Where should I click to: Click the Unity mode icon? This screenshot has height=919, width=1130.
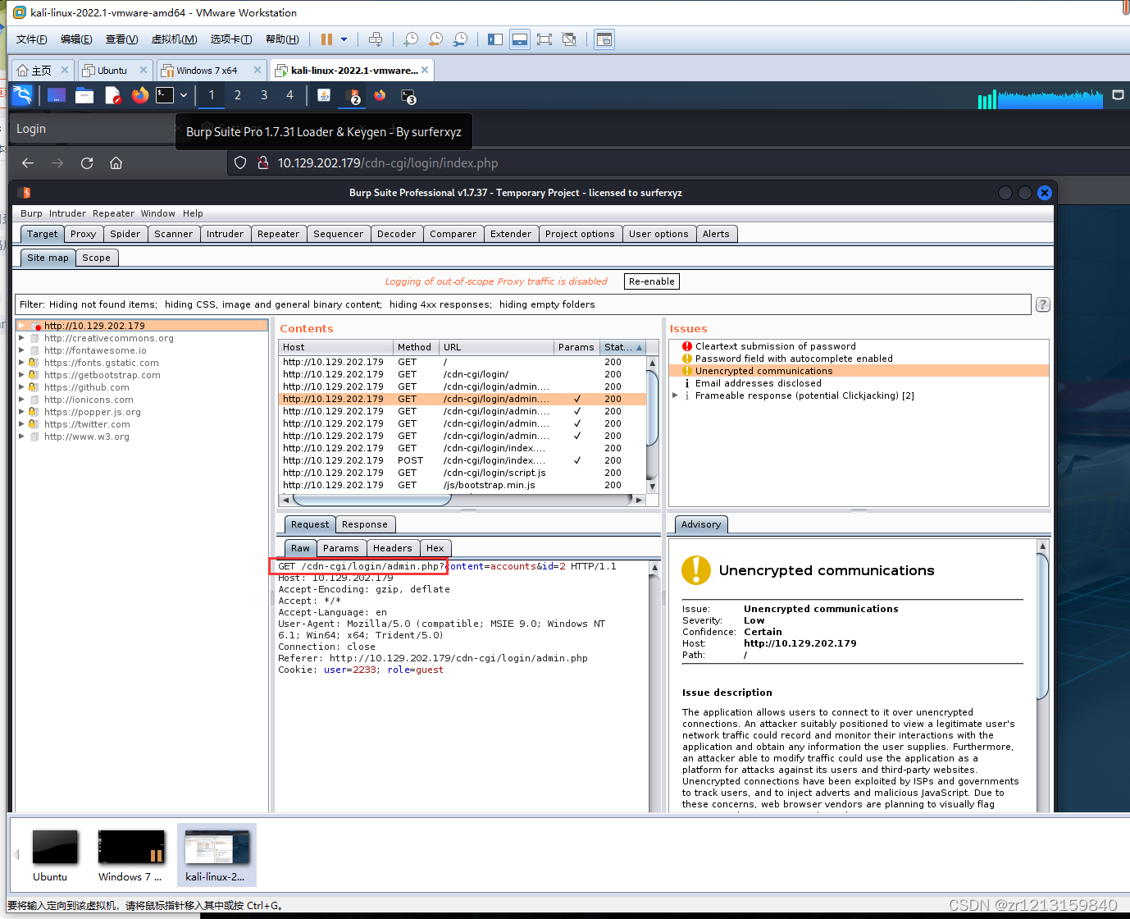569,39
